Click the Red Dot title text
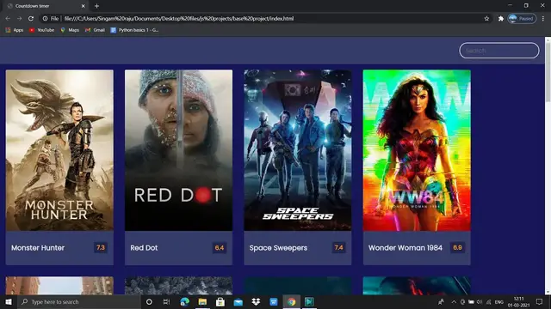 pos(144,248)
